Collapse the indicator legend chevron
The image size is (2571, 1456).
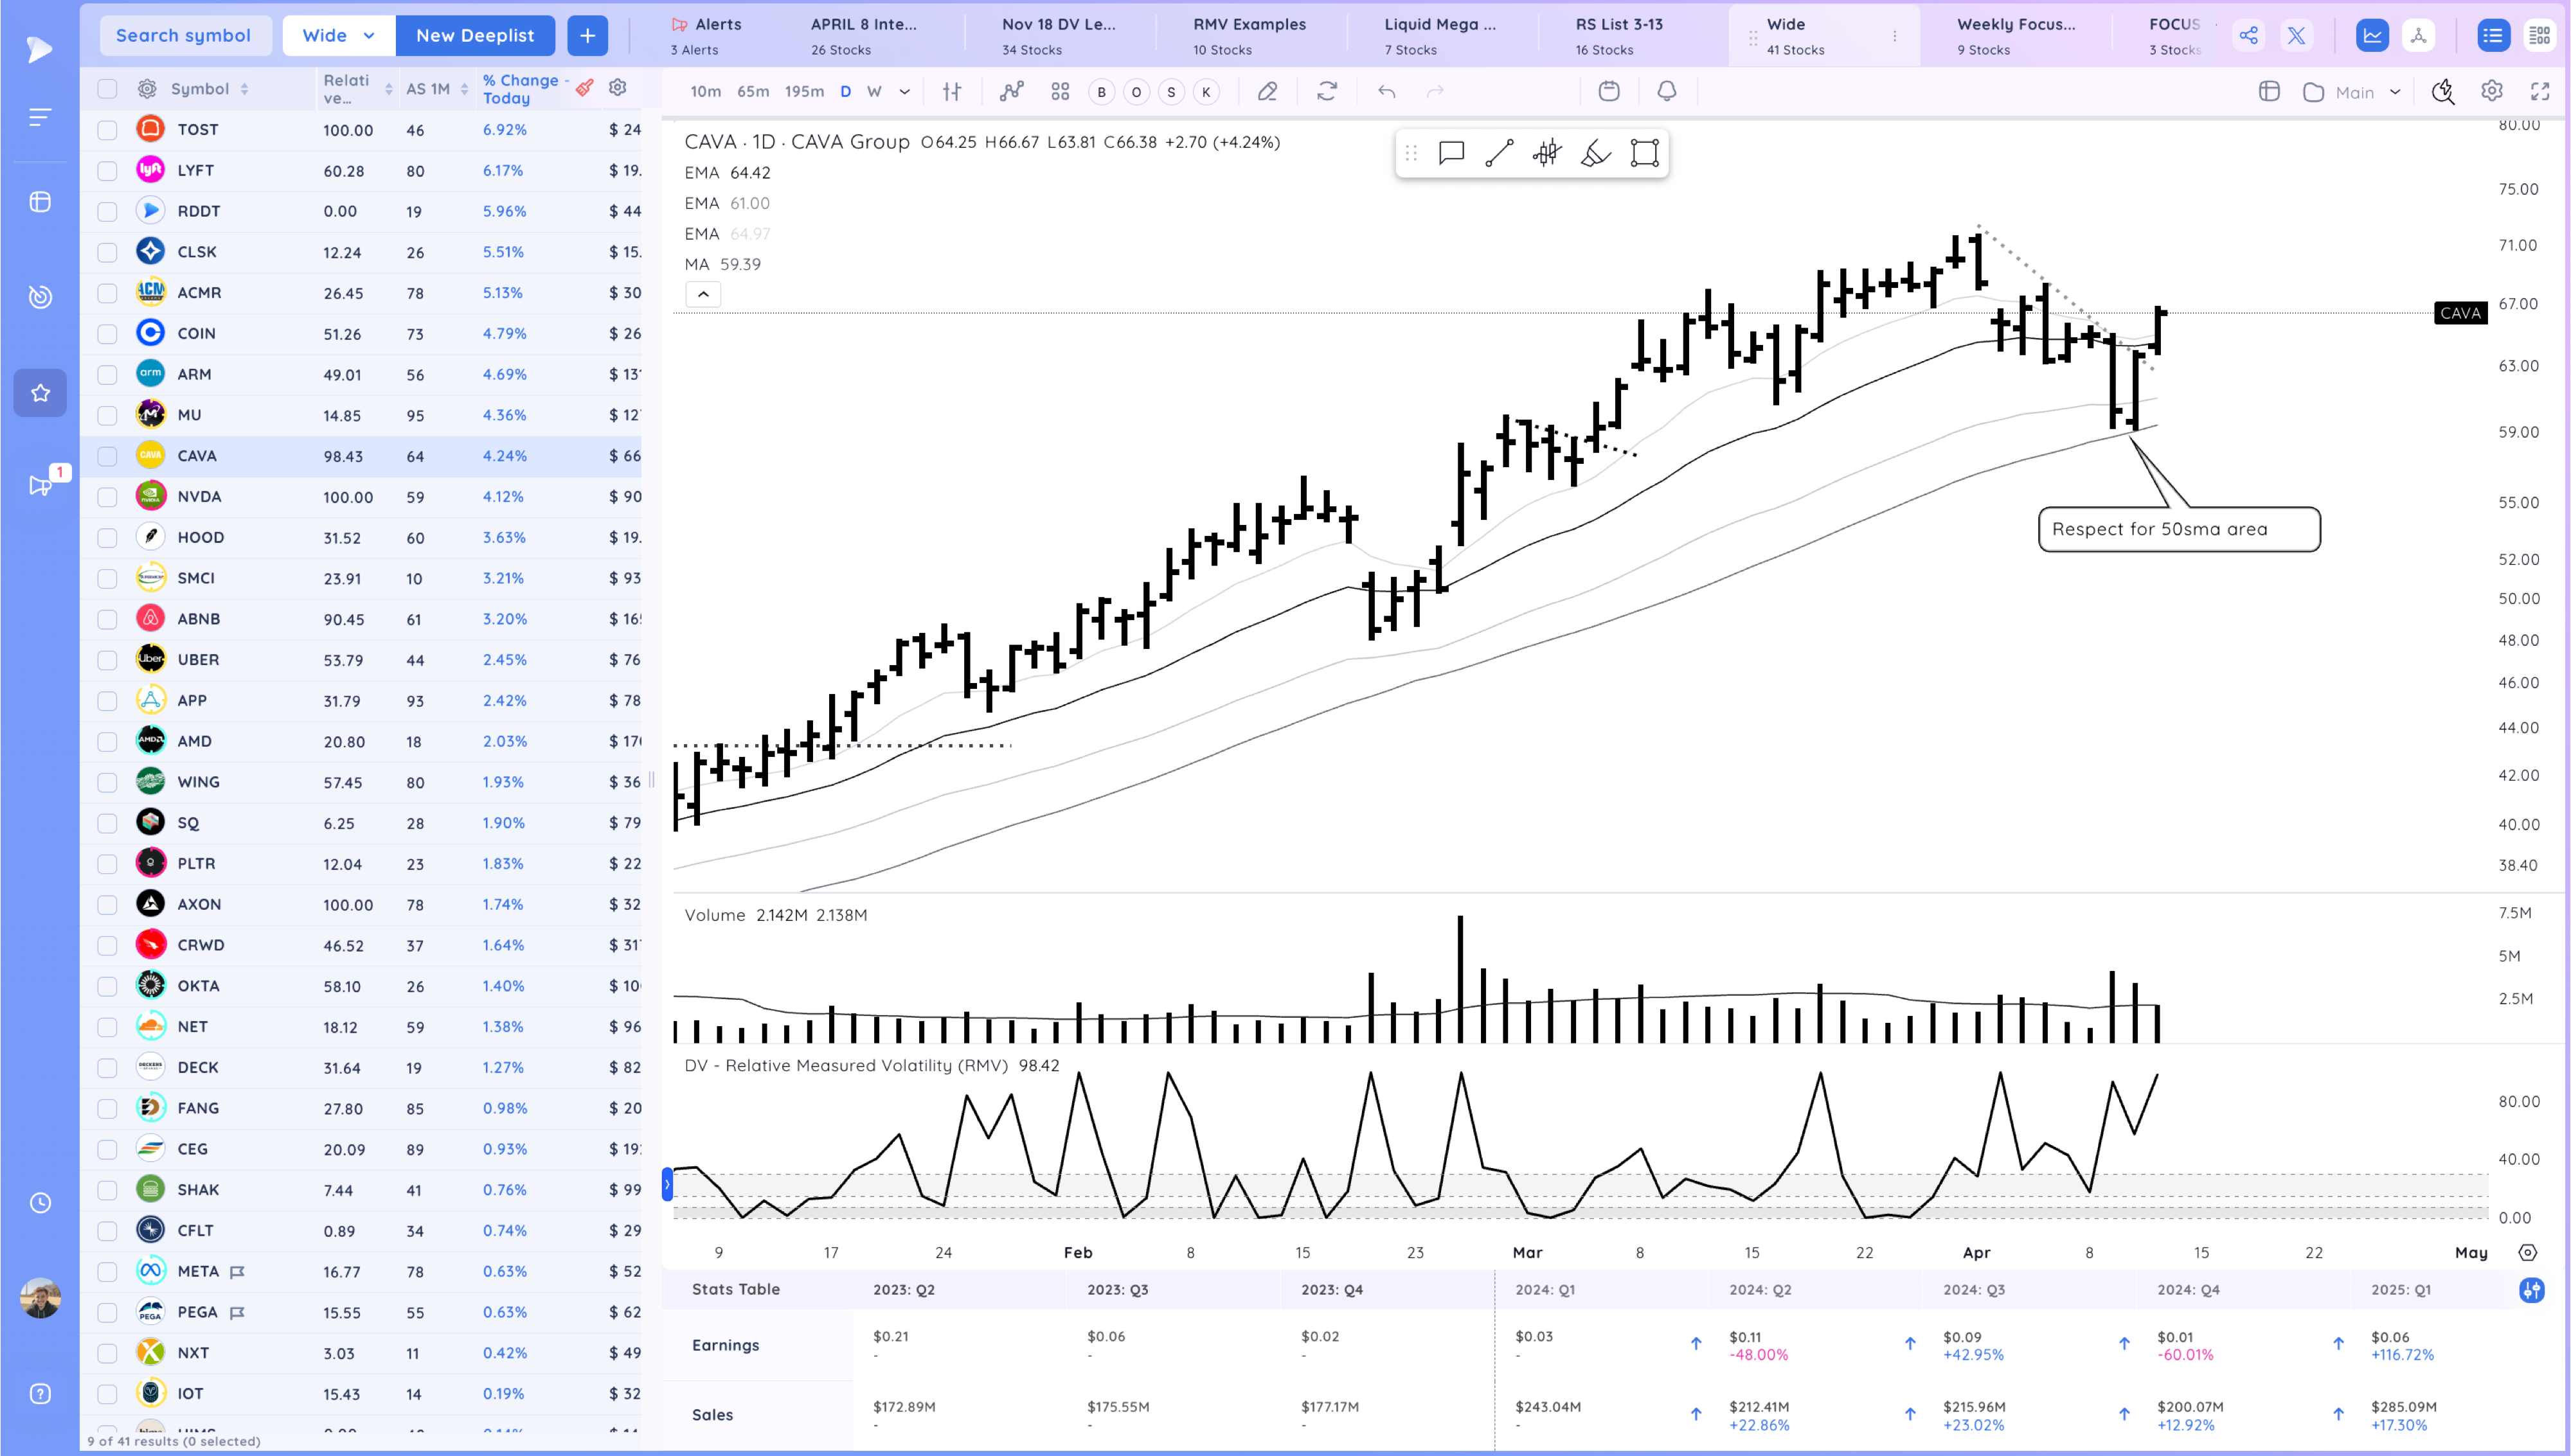click(x=703, y=294)
